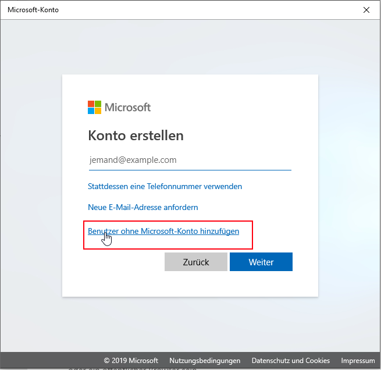Choose Stattdessen eine Telefonnummer verwenden
Image resolution: width=381 pixels, height=370 pixels.
pos(165,187)
